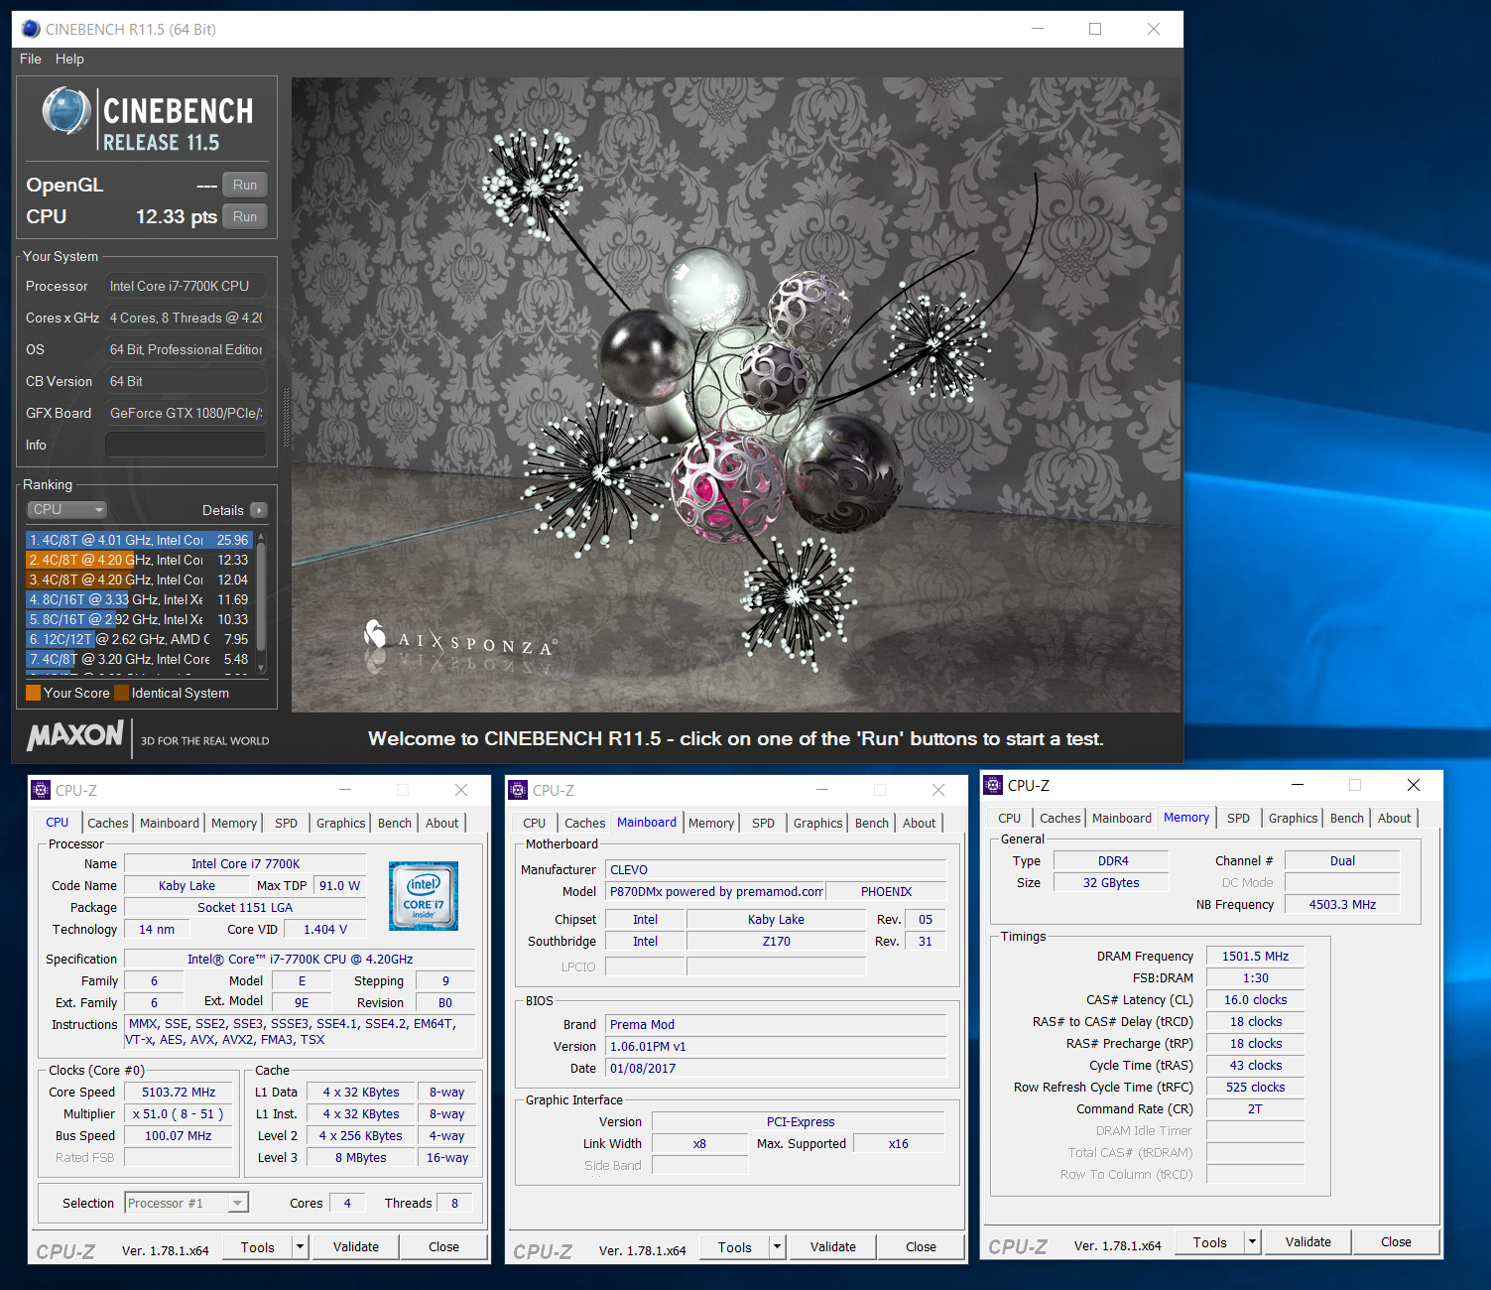
Task: Click Close in first CPU-Z window
Action: [443, 1247]
